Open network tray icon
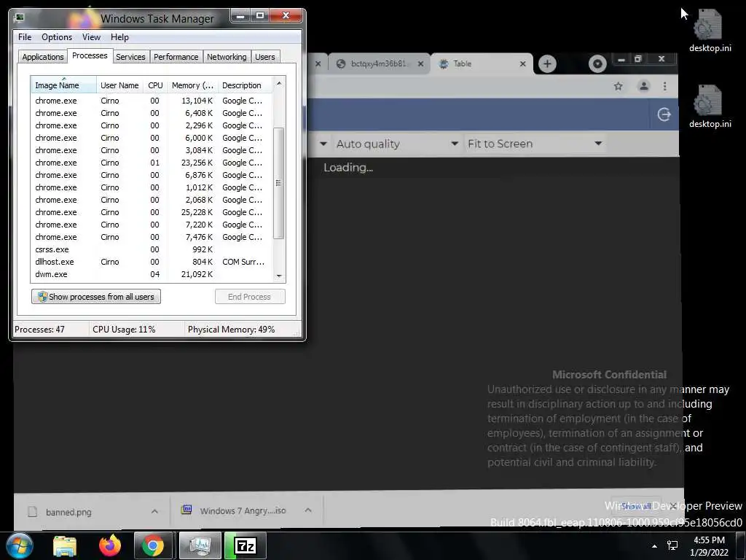This screenshot has width=746, height=560. coord(672,545)
